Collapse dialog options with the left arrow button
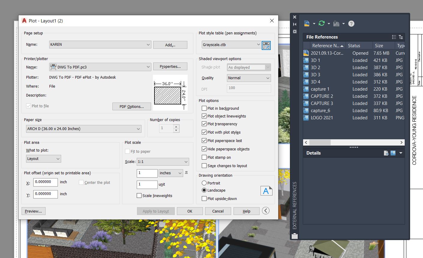Viewport: 423px width, 258px height. (x=266, y=211)
